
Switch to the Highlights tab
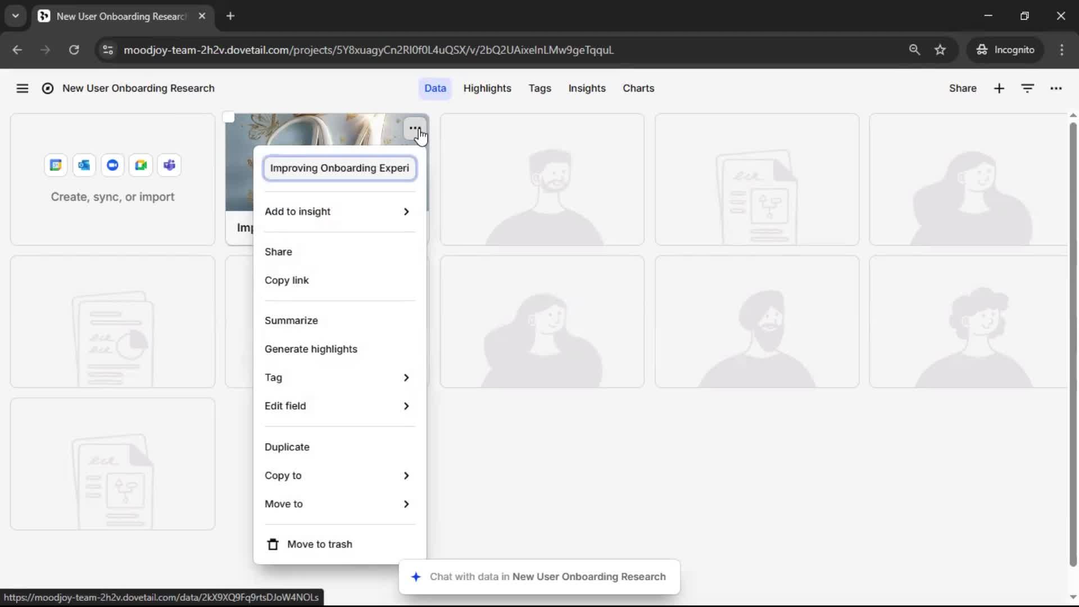point(487,88)
